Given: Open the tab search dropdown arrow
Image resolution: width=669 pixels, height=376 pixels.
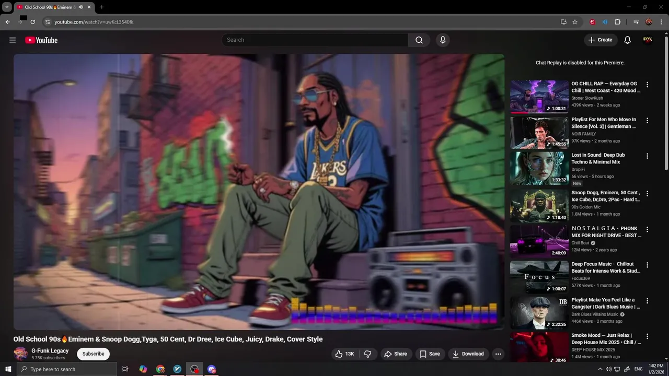Looking at the screenshot, I should [7, 7].
